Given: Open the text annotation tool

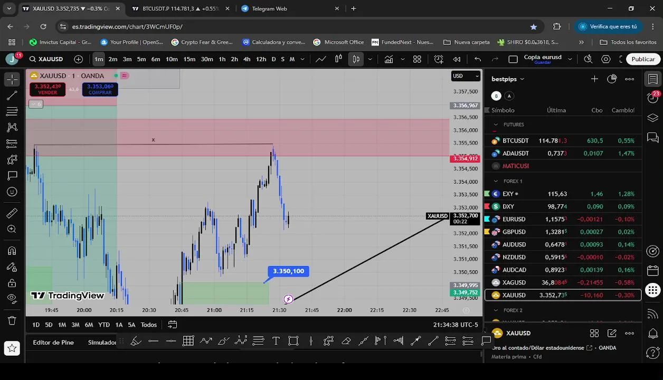Looking at the screenshot, I should (12, 176).
